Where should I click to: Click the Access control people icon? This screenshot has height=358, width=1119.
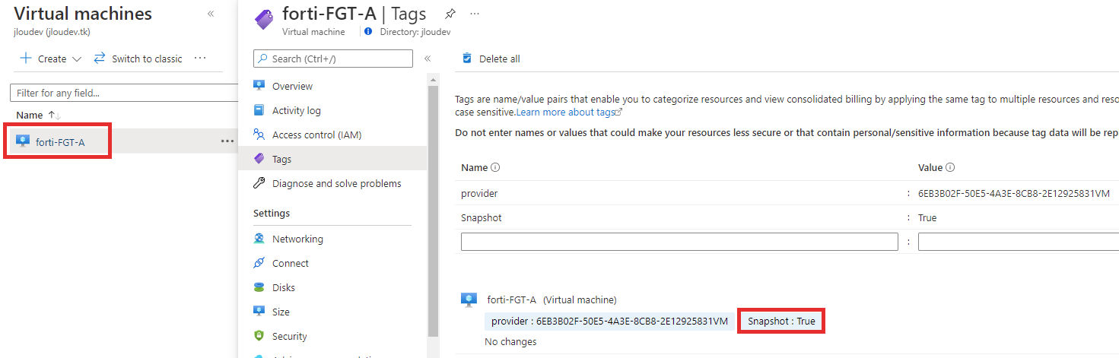coord(259,135)
